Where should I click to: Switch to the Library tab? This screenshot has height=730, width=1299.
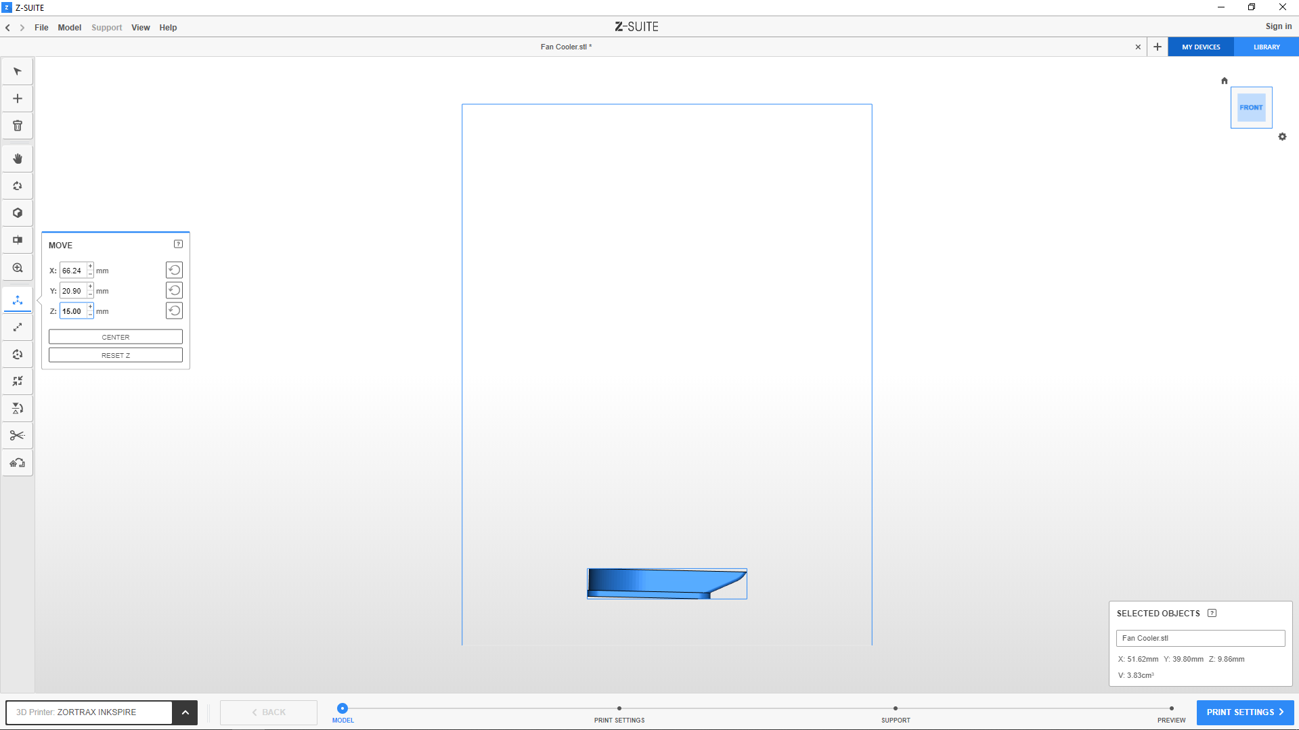1266,47
